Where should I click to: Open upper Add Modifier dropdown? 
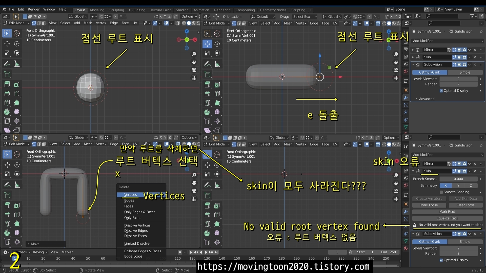click(448, 41)
